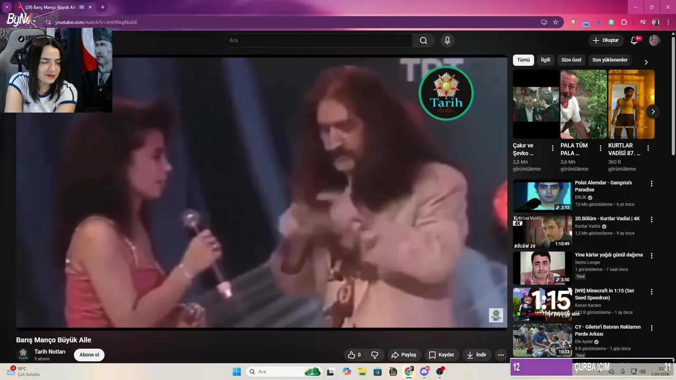Select the Size özel filter chip
676x380 pixels.
pos(571,60)
